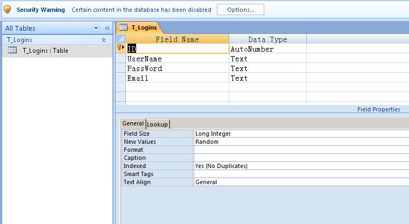Click the security warning shield icon
The image size is (409, 224).
(8, 10)
